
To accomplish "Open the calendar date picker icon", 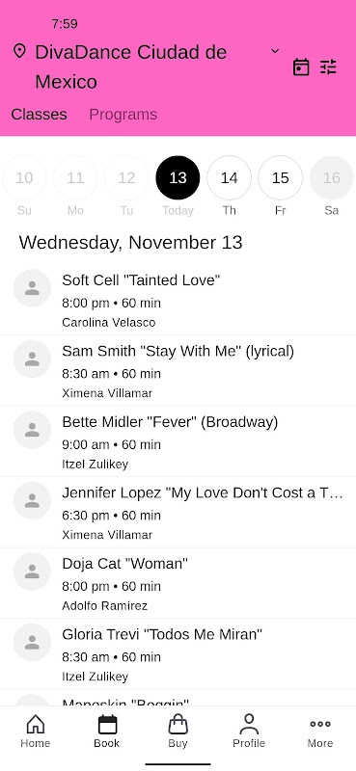I will click(301, 66).
